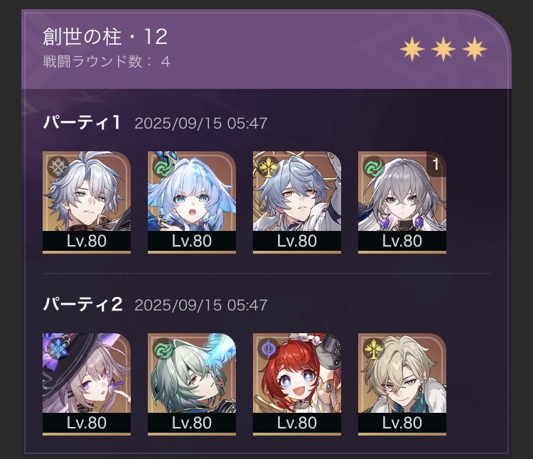Click the Imaginary element icon on blonde man
Image resolution: width=533 pixels, height=459 pixels.
[x=374, y=349]
